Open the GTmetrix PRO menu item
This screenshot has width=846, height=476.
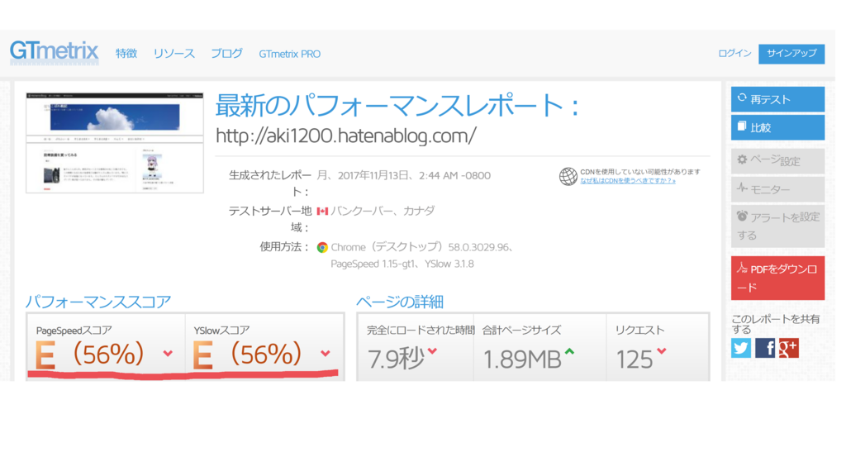(290, 54)
